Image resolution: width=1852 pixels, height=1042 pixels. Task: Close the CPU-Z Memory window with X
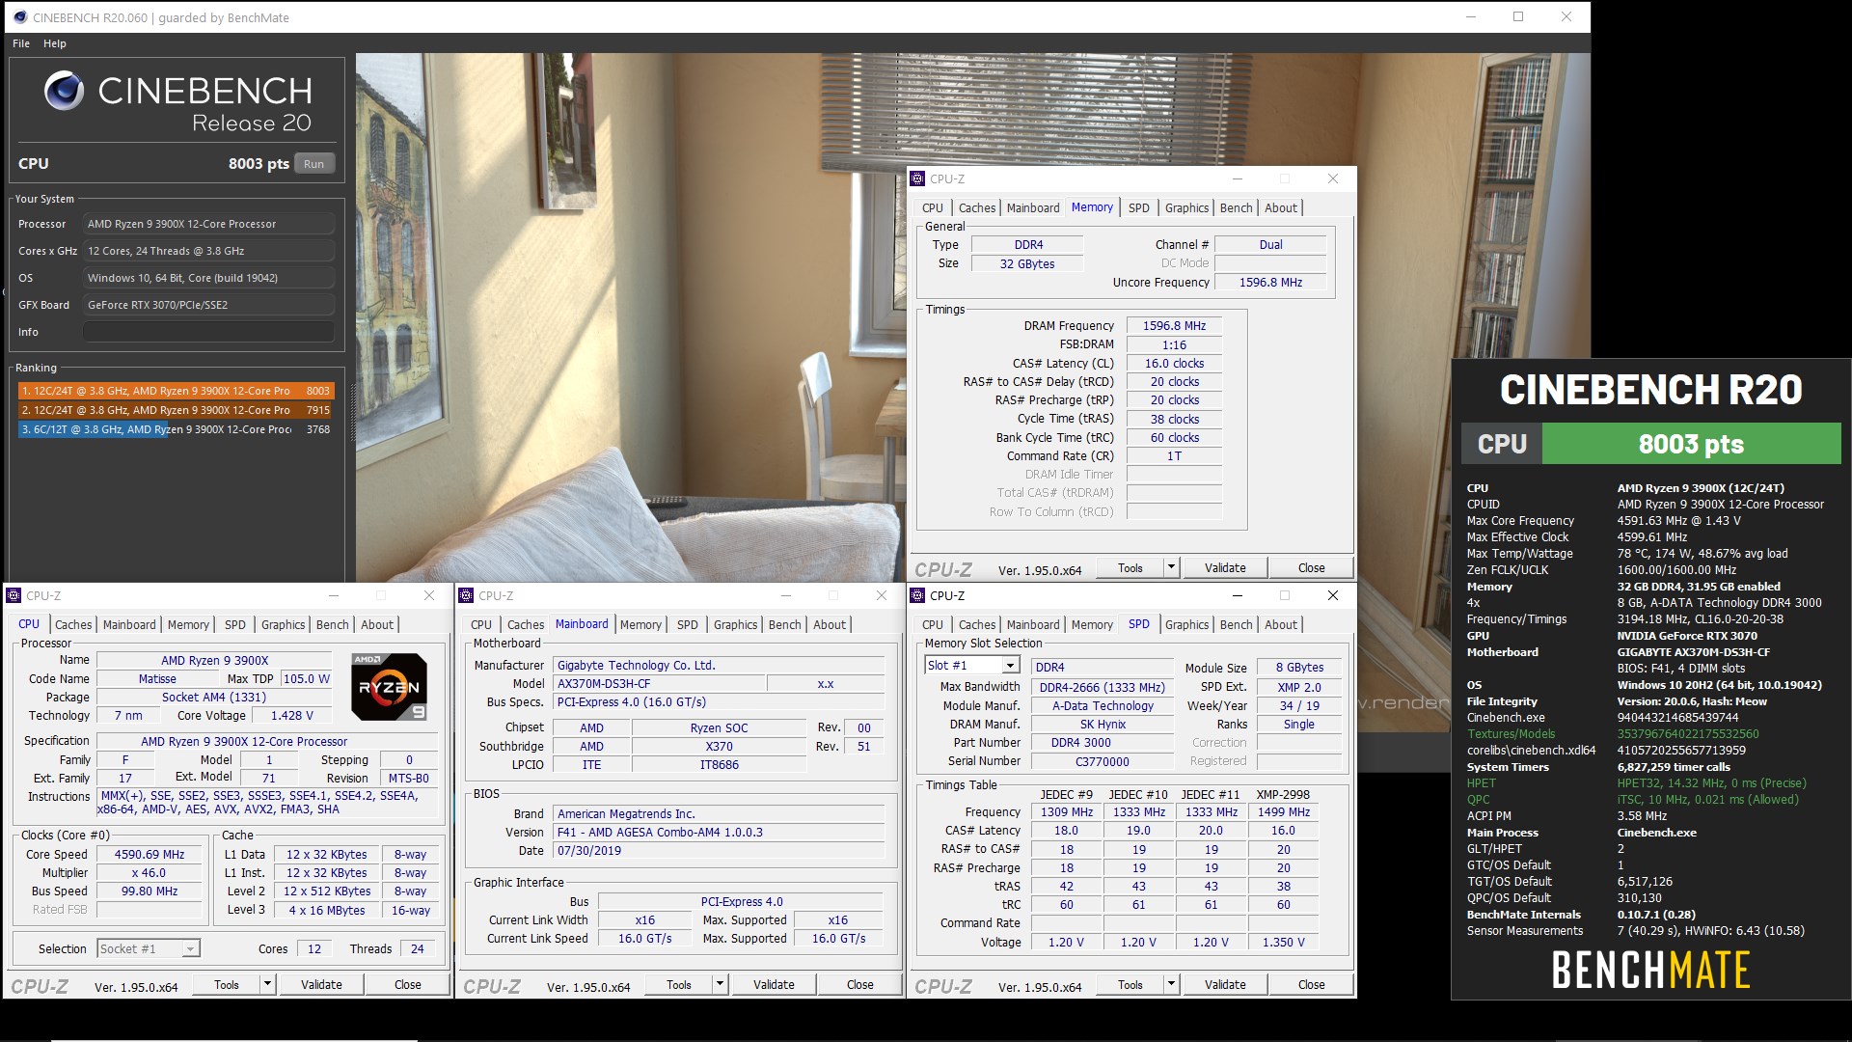click(1333, 178)
